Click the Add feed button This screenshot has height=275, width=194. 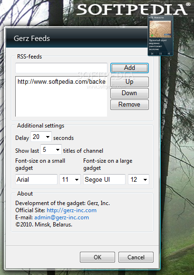(x=129, y=68)
